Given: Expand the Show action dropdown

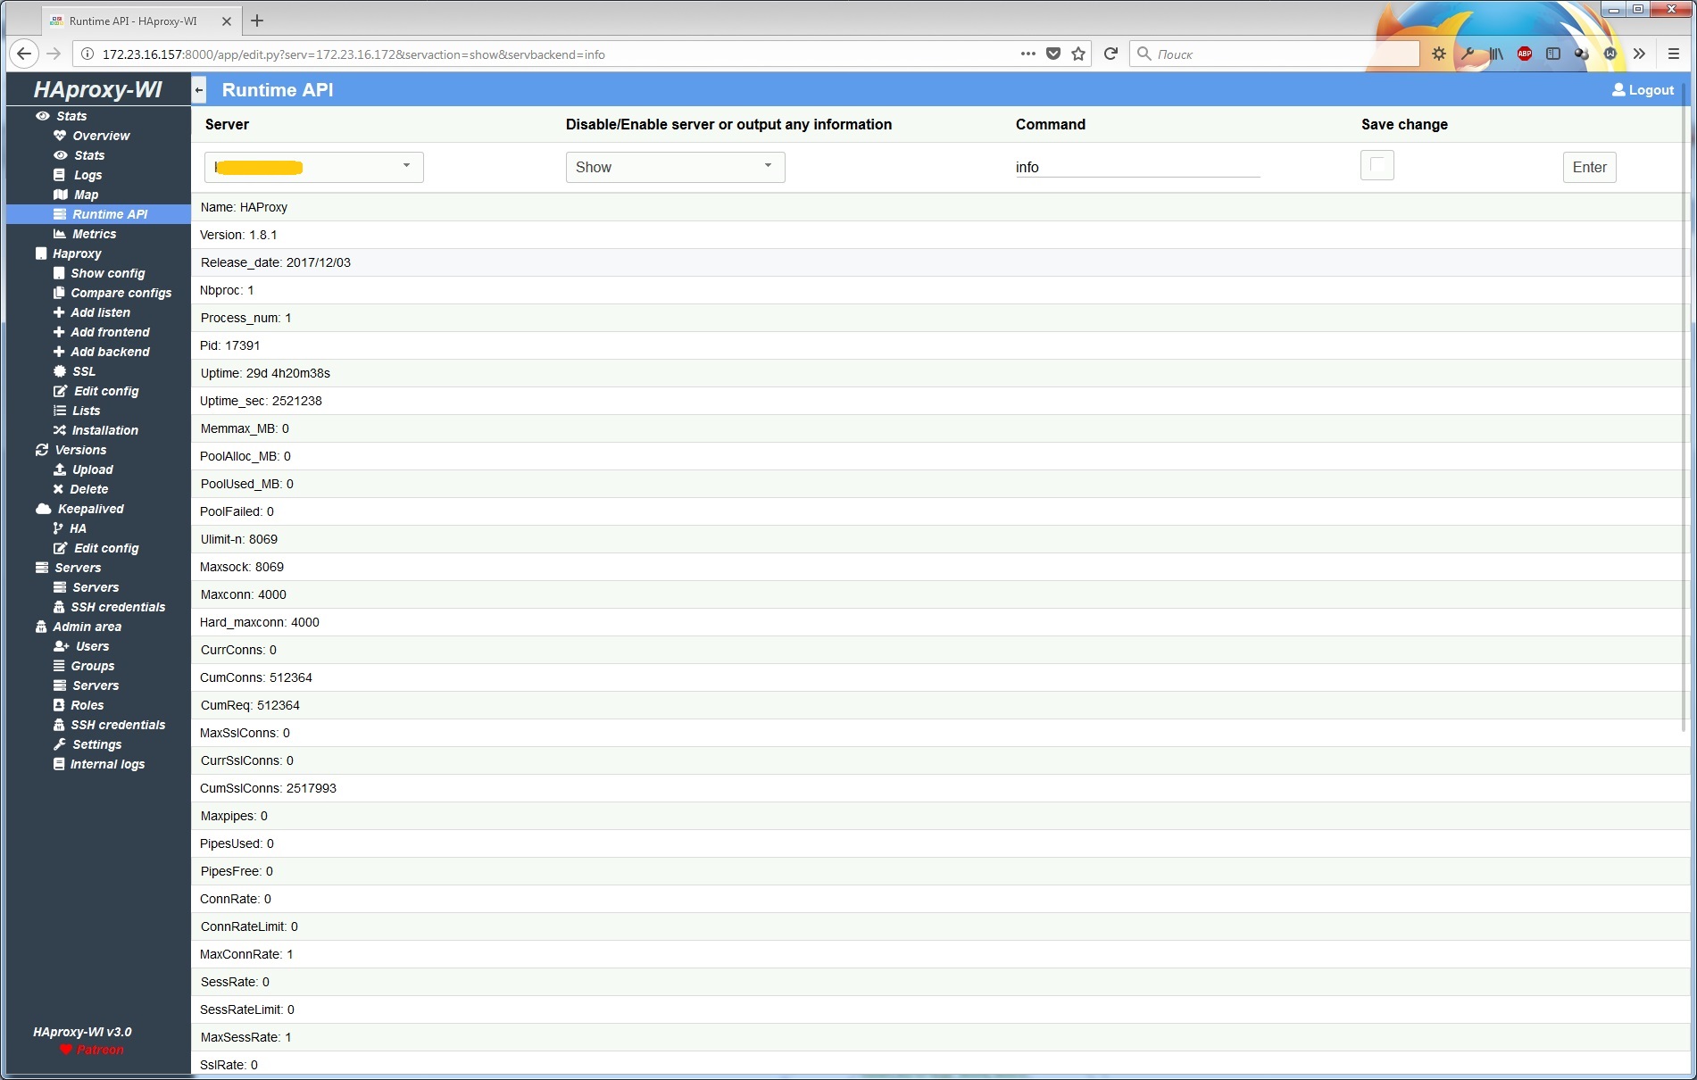Looking at the screenshot, I should point(675,167).
